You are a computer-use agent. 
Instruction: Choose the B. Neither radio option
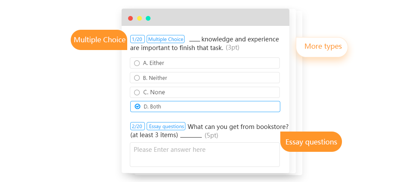tap(137, 78)
